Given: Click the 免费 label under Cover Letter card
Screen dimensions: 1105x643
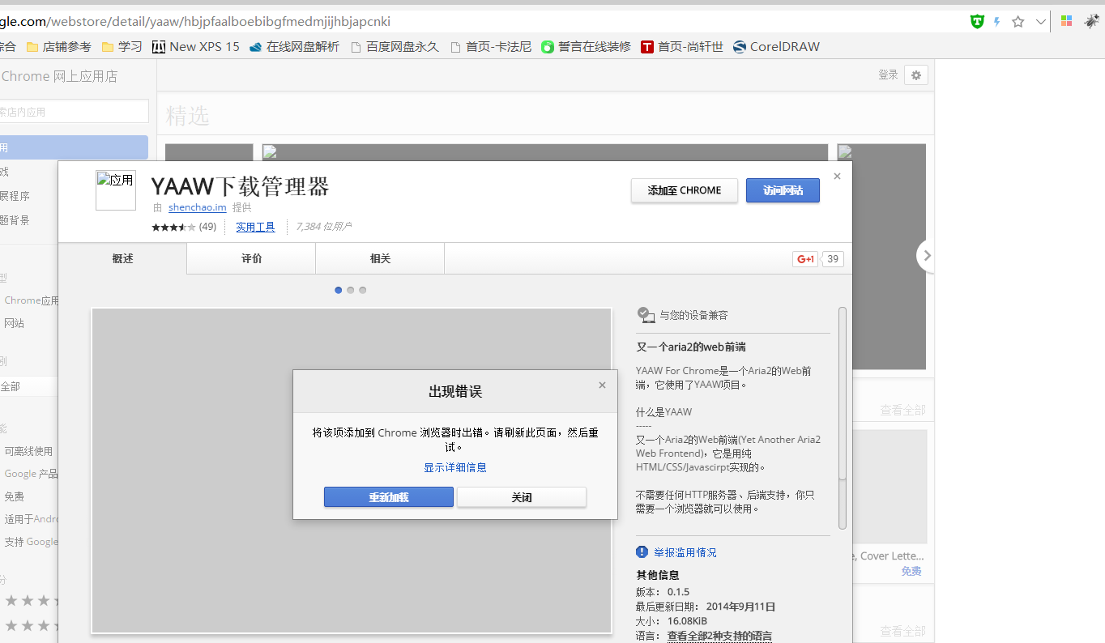Looking at the screenshot, I should click(x=911, y=571).
